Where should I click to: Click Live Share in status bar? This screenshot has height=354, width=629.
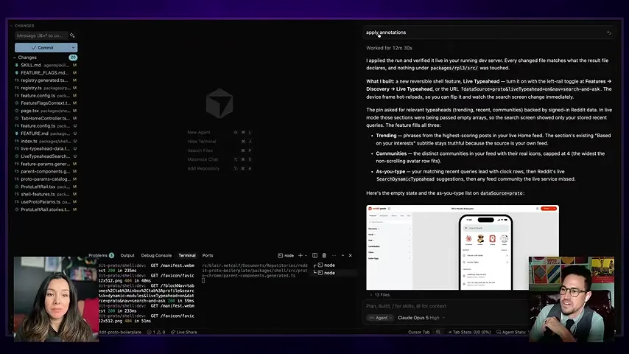(183, 333)
